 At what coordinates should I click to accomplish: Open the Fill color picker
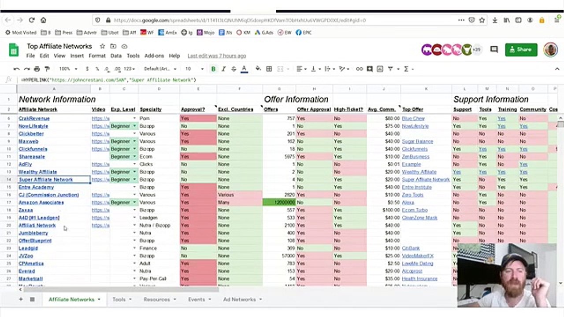(x=258, y=69)
